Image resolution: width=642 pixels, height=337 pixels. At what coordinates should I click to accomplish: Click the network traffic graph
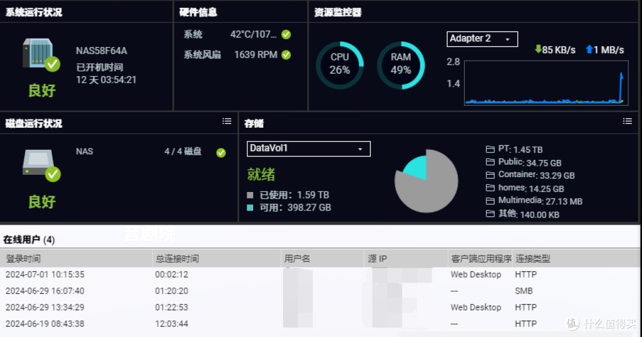click(546, 83)
